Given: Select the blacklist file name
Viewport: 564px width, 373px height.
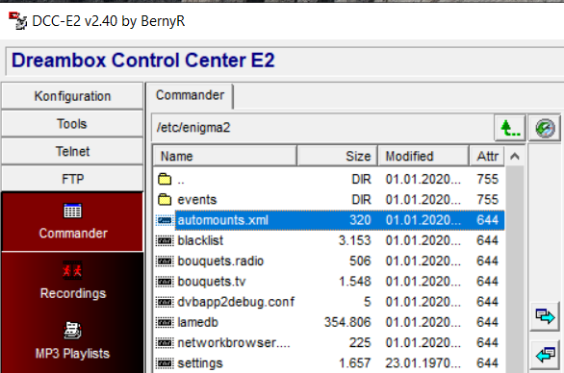Looking at the screenshot, I should (x=200, y=240).
